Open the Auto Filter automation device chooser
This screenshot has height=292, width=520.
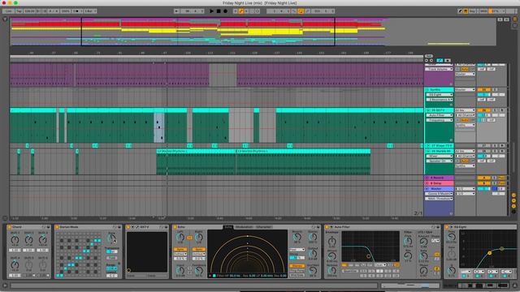coord(440,115)
